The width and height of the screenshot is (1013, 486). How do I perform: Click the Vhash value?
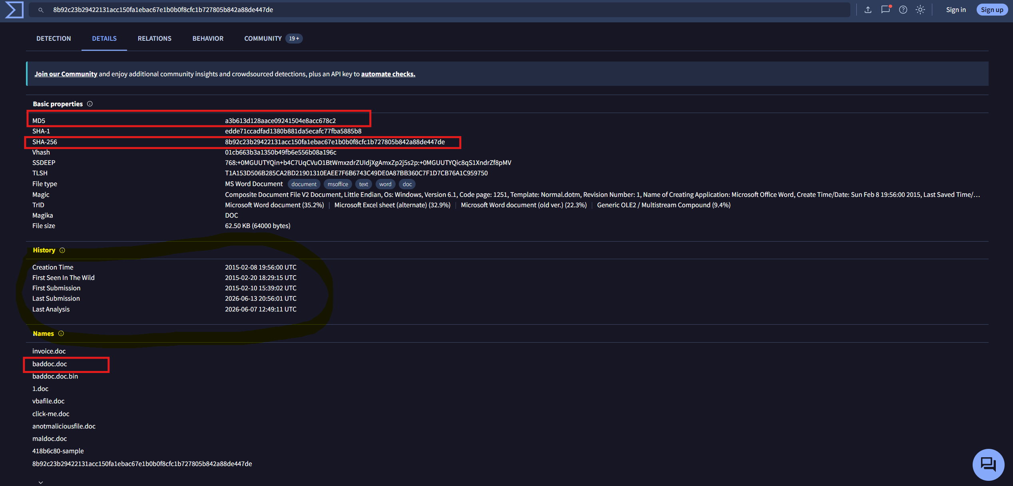point(281,152)
